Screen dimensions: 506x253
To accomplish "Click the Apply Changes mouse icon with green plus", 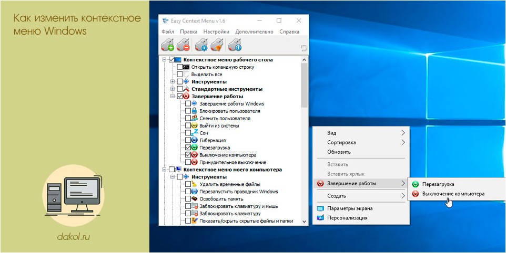I will (x=167, y=45).
